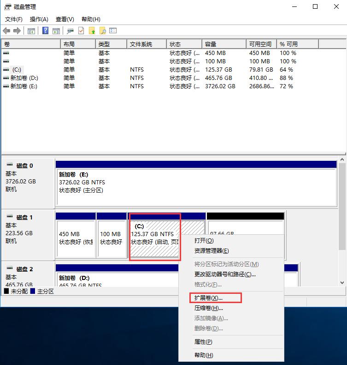This screenshot has height=365, width=347.
Task: Click the disk pane scroll up arrow
Action: [342, 160]
